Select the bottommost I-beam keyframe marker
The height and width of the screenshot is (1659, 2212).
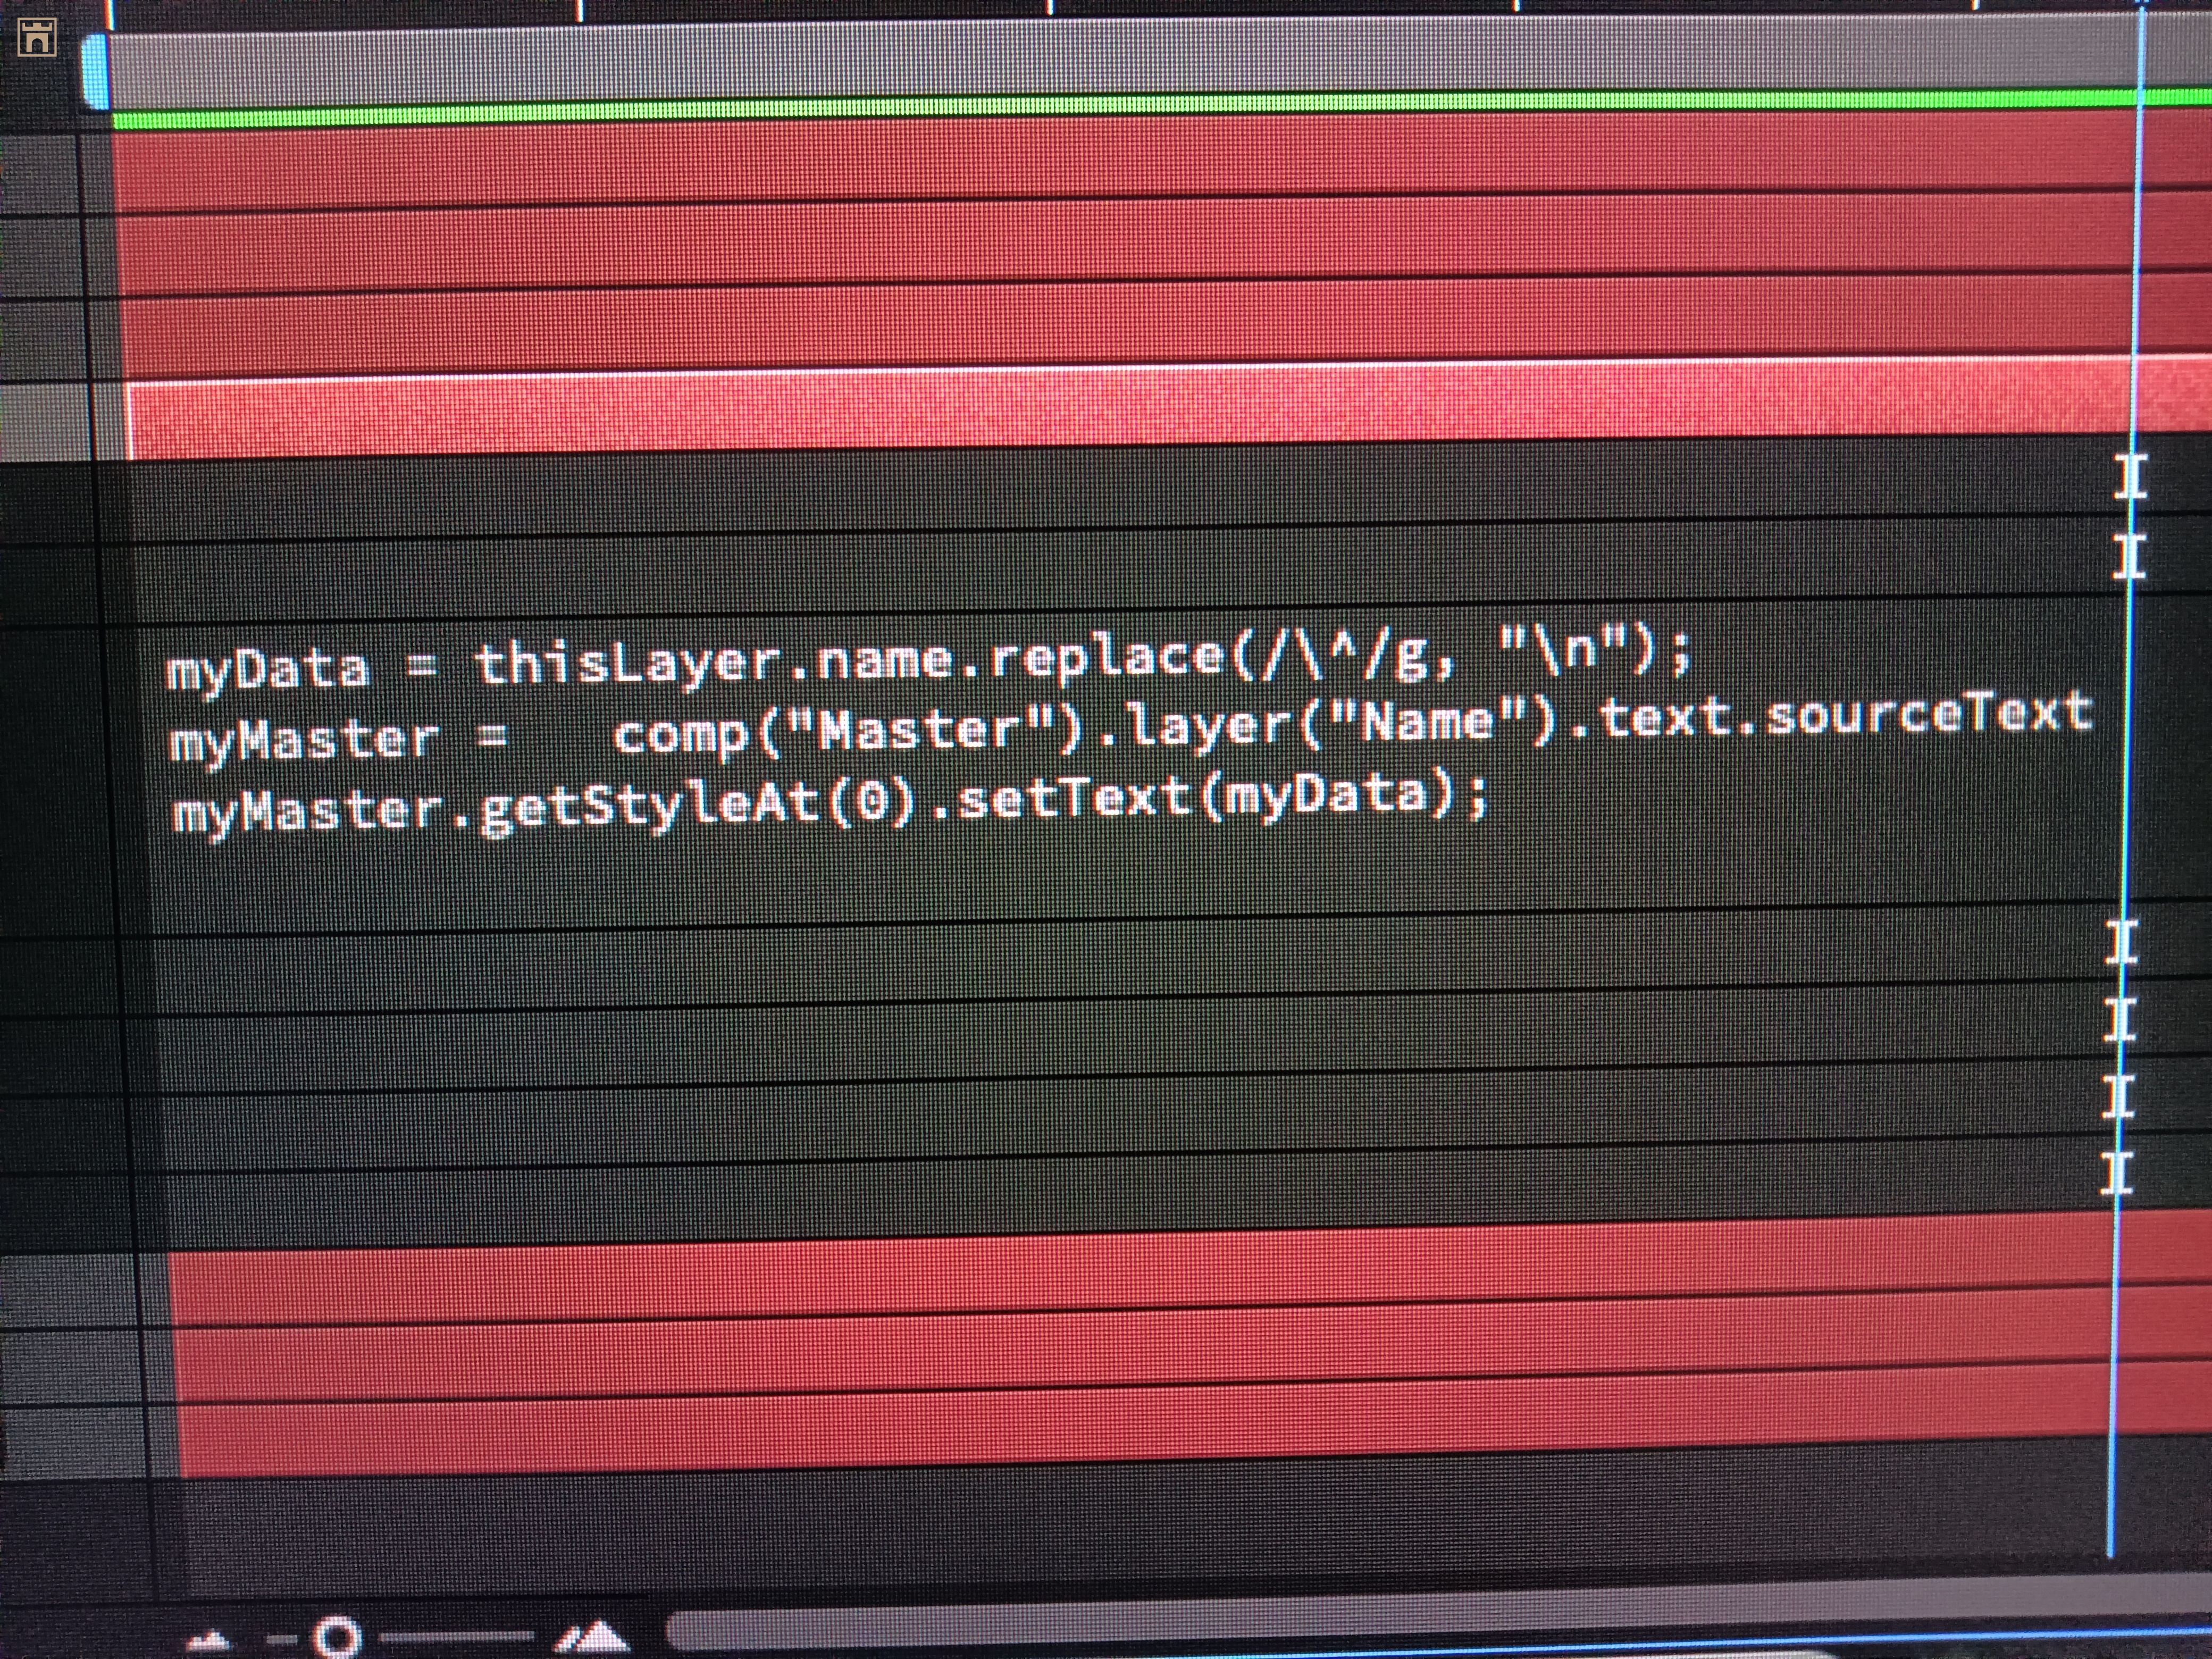(2117, 1173)
